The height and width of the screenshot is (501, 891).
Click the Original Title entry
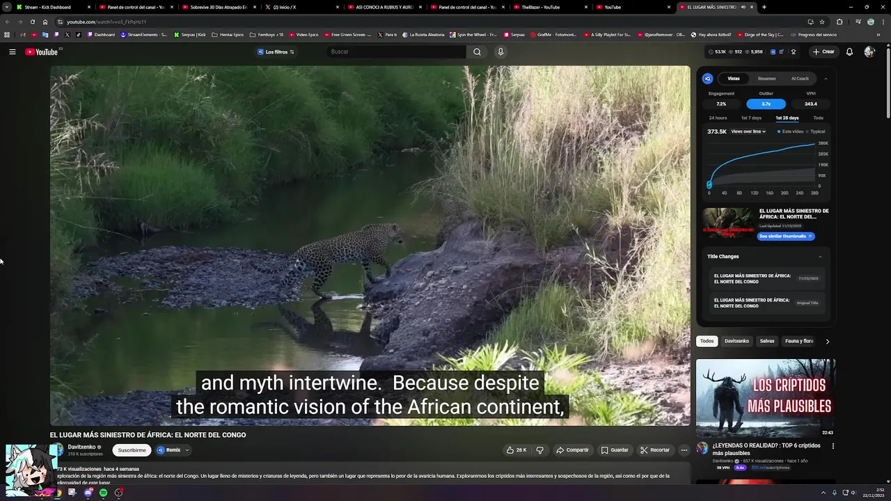coord(766,303)
